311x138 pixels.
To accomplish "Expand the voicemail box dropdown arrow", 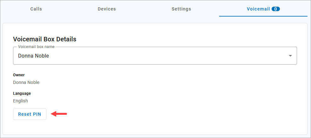I will pyautogui.click(x=290, y=56).
